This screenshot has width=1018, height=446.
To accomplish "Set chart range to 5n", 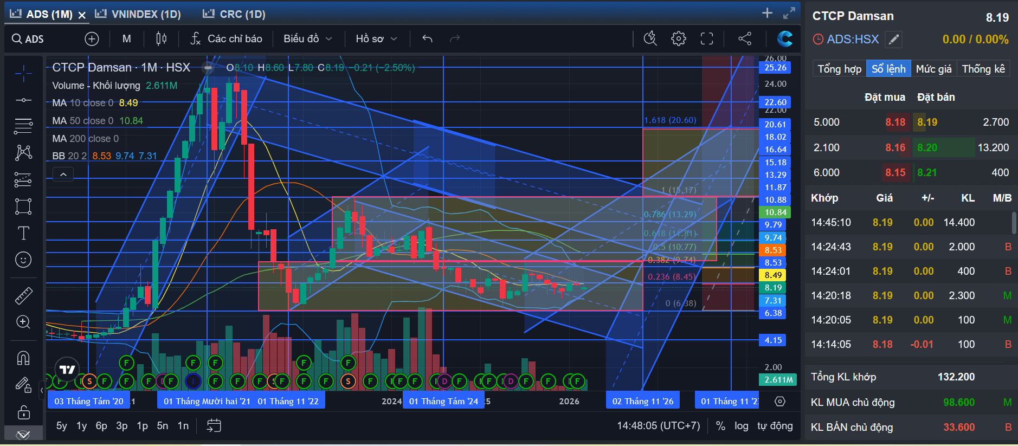I will tap(163, 426).
